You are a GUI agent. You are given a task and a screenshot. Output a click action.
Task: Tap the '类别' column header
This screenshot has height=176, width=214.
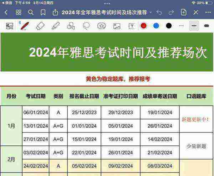click(x=58, y=96)
